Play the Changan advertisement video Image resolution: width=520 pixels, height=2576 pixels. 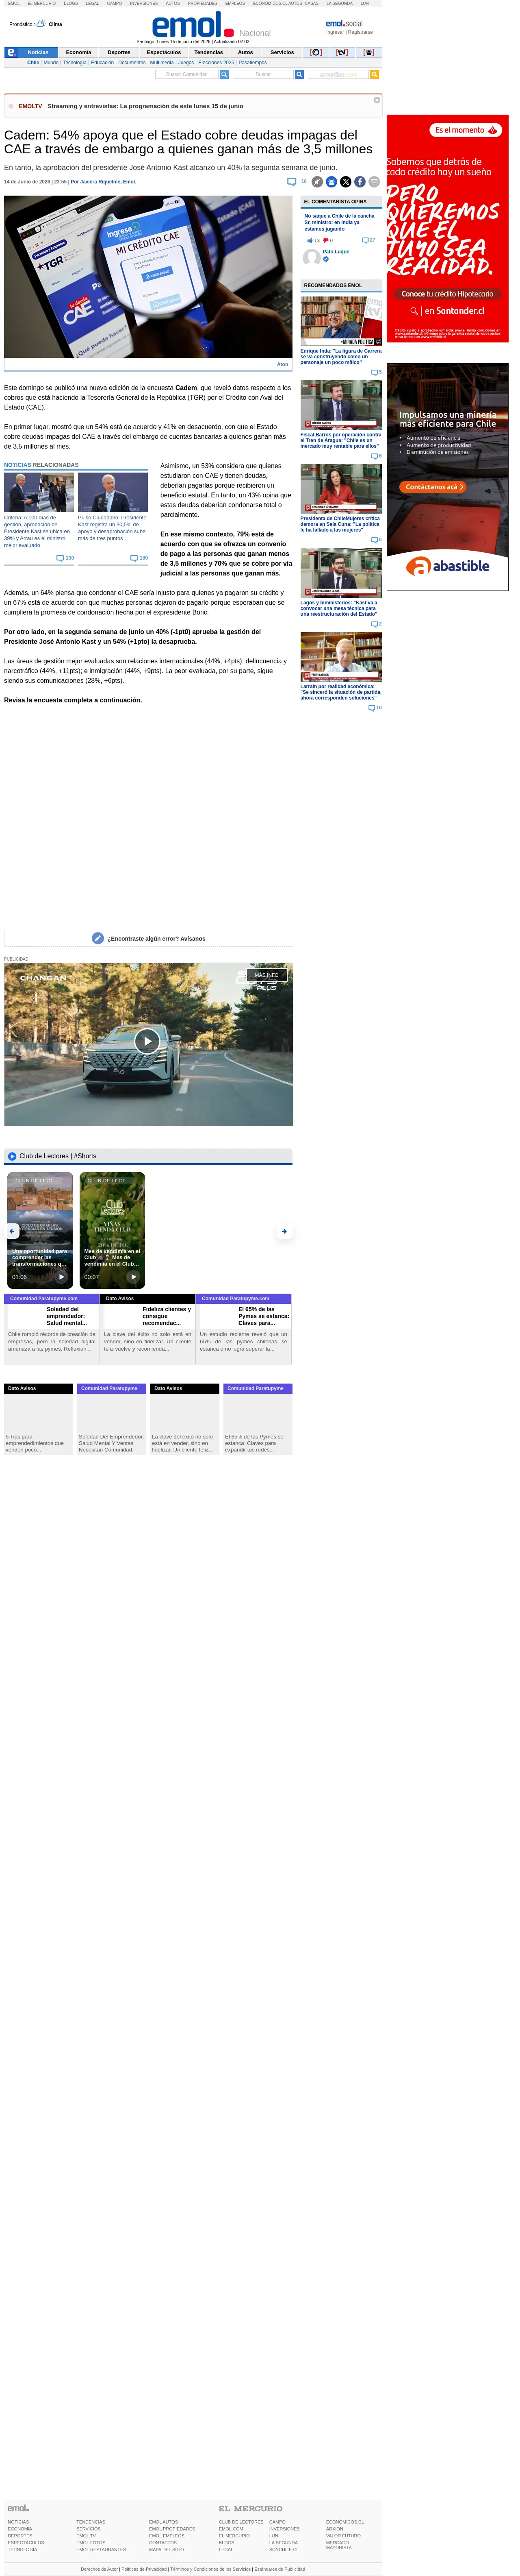coord(148,1041)
